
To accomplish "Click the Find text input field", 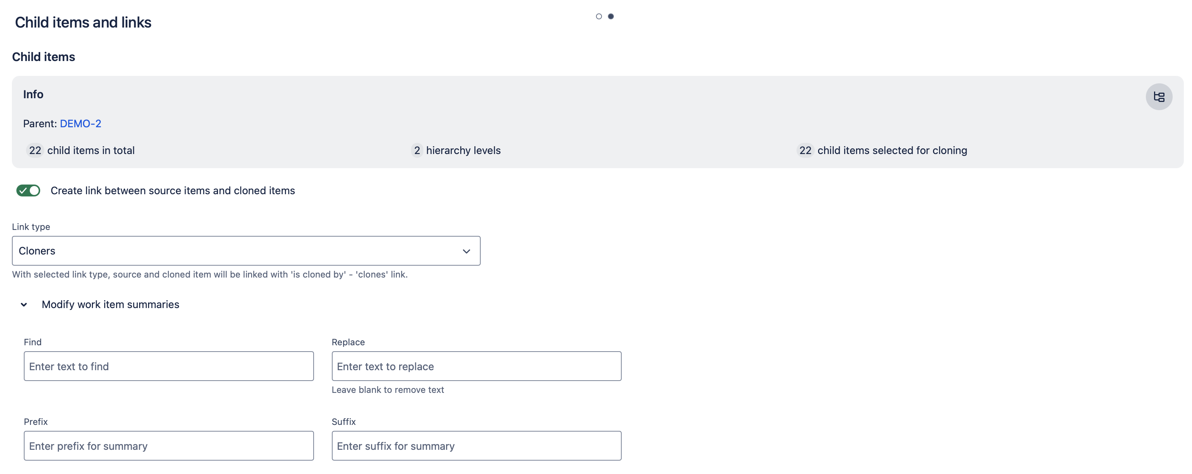I will point(169,366).
